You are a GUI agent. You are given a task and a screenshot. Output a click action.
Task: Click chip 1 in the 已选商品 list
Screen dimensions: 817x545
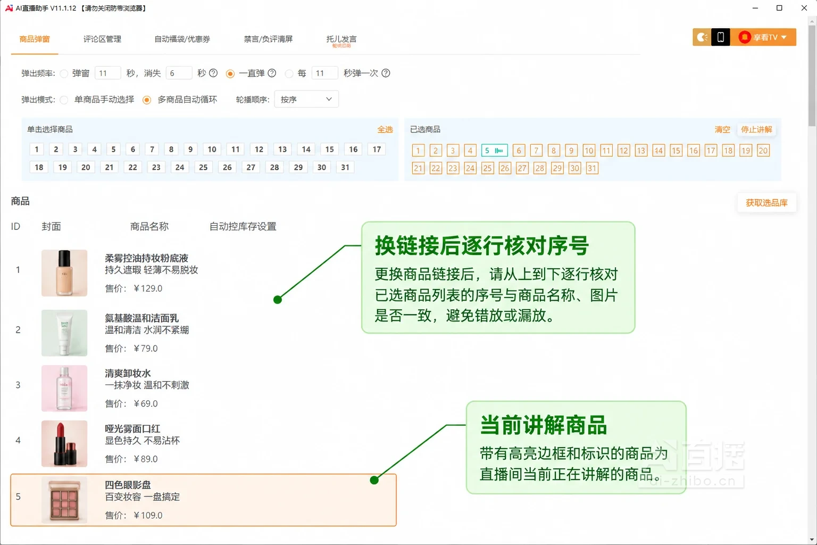click(418, 151)
